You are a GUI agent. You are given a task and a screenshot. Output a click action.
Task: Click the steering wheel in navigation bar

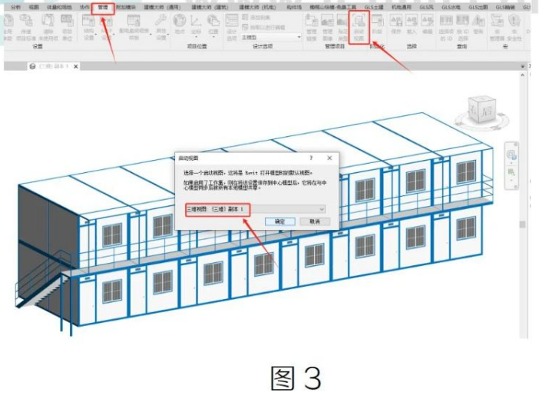click(x=511, y=155)
